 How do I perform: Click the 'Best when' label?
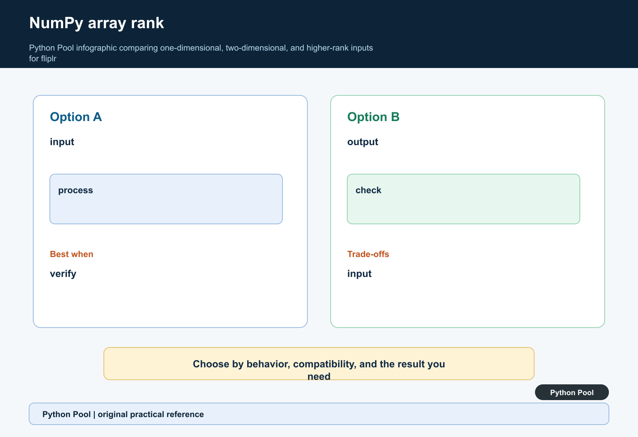coord(71,254)
